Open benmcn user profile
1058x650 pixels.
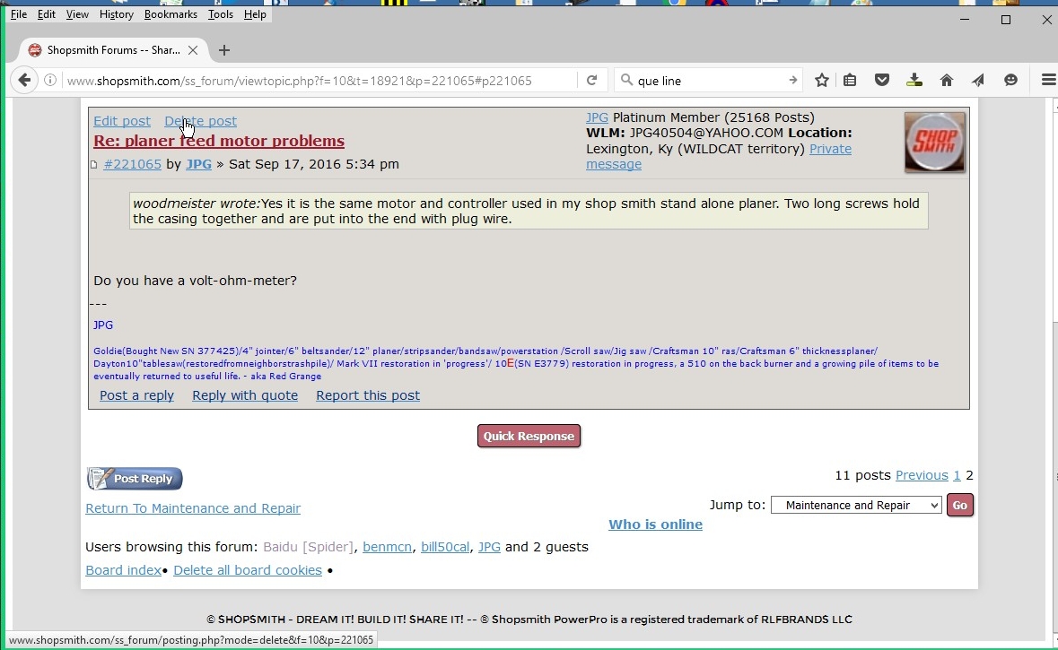[388, 547]
